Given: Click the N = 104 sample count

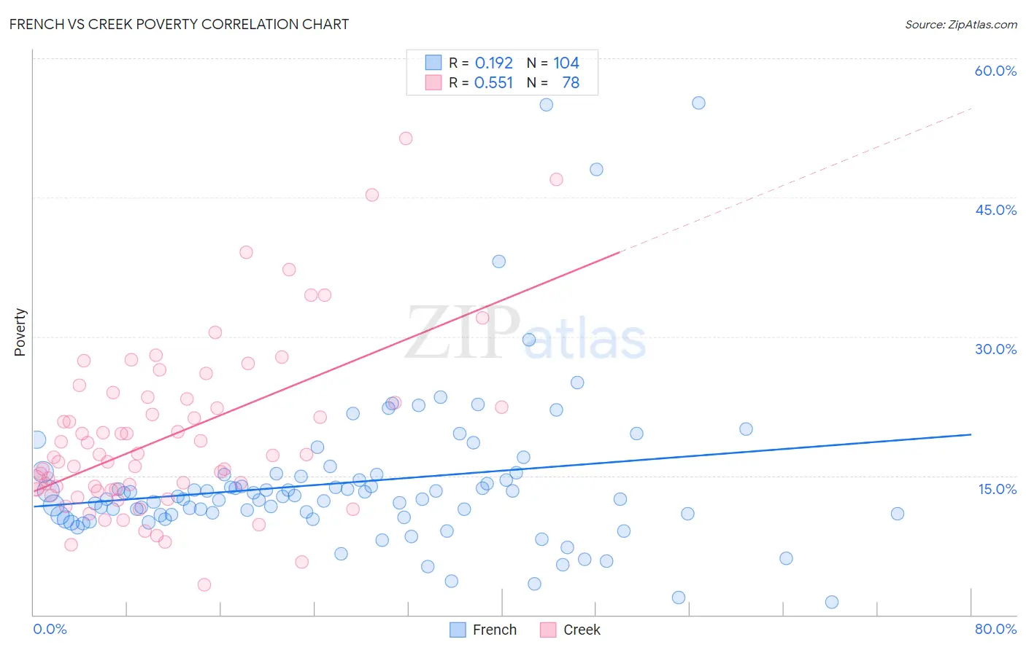Looking at the screenshot, I should coord(553,63).
